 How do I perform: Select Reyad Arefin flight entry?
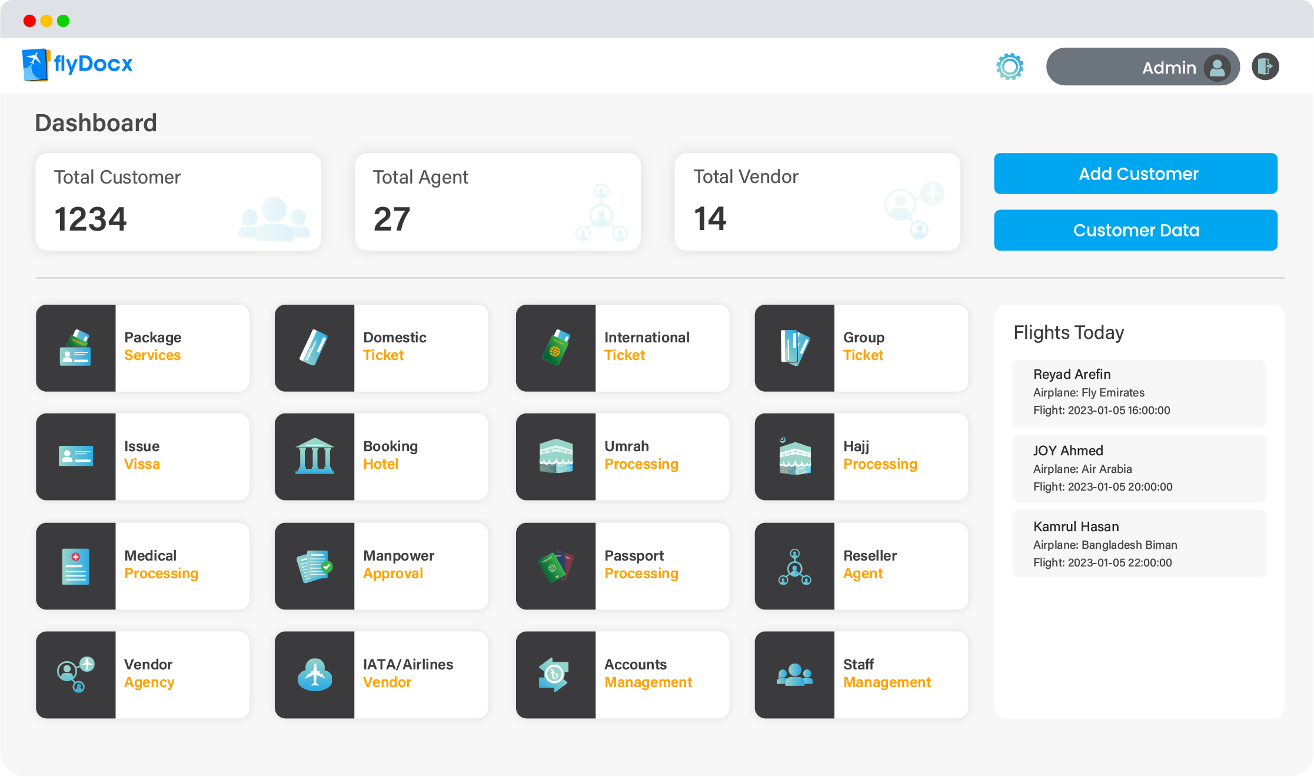pos(1139,393)
